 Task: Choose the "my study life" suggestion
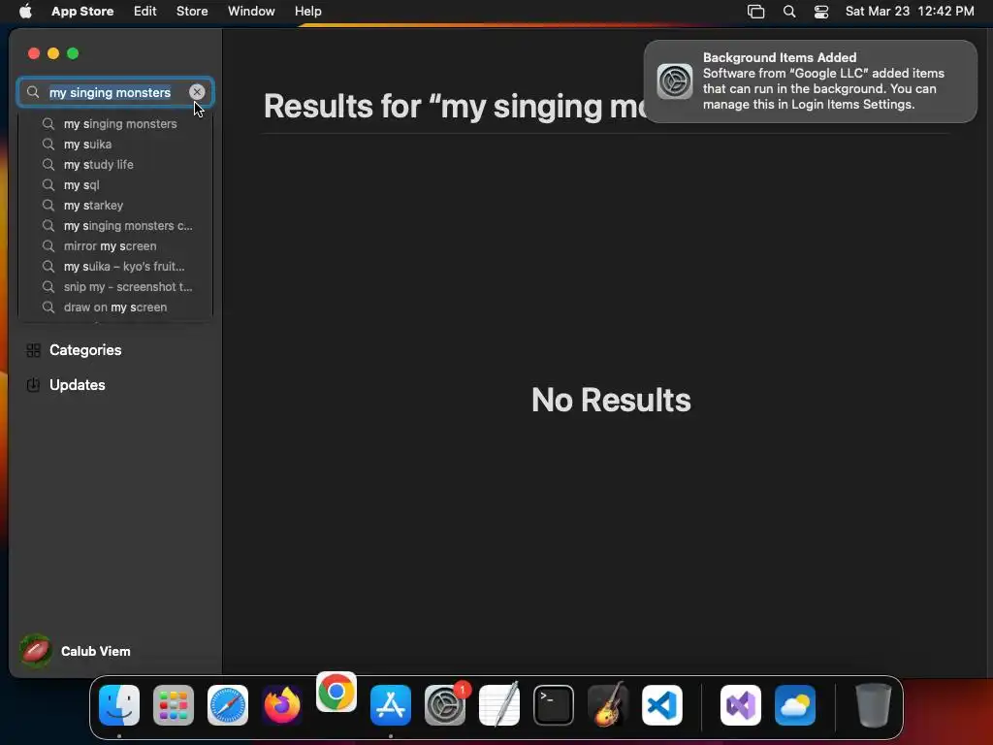point(115,164)
